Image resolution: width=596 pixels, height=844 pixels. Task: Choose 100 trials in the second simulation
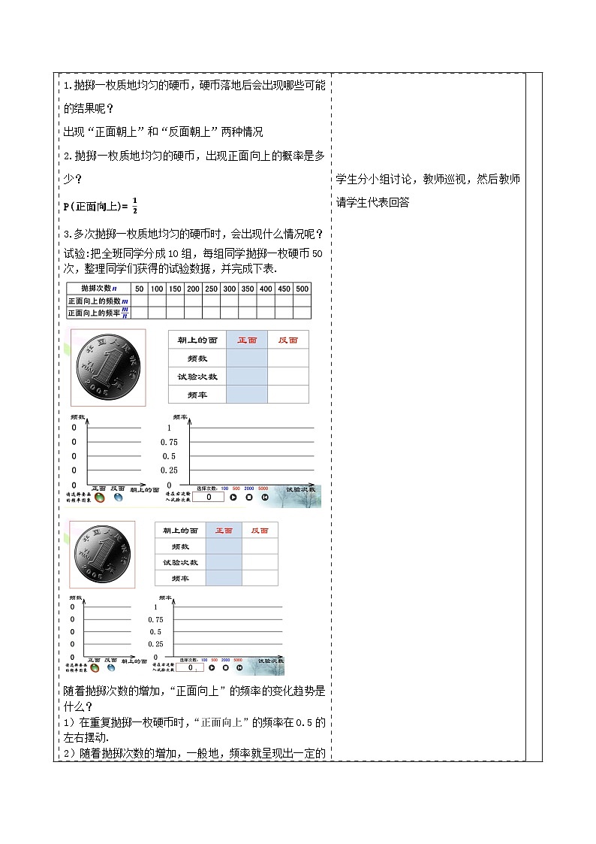click(204, 659)
